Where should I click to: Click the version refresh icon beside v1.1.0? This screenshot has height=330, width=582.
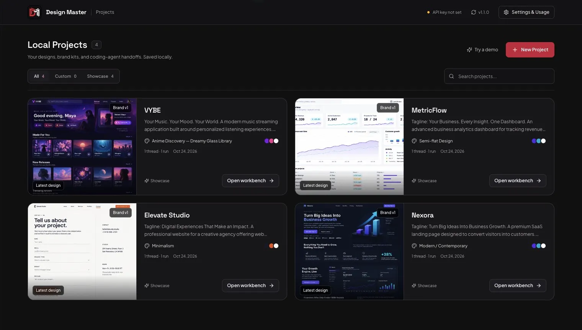[474, 12]
